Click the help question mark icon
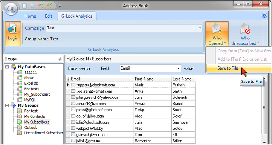This screenshot has width=272, height=145. (x=264, y=15)
